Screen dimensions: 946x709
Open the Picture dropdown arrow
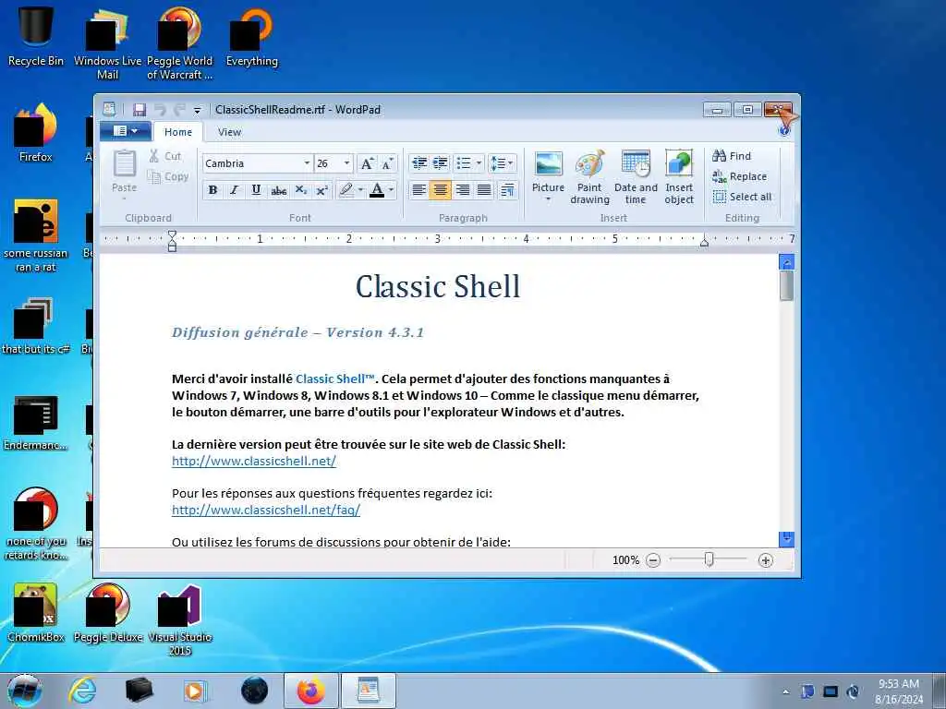[x=549, y=199]
